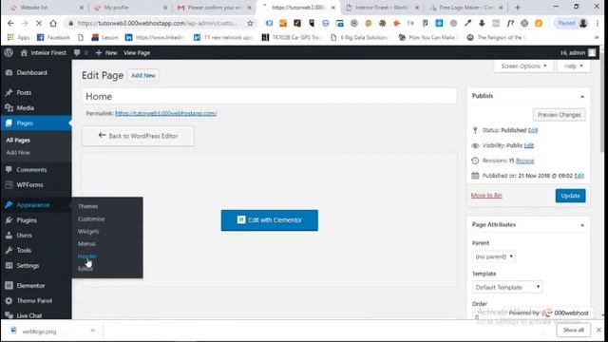Click Back to WordPress Editor button

[138, 136]
